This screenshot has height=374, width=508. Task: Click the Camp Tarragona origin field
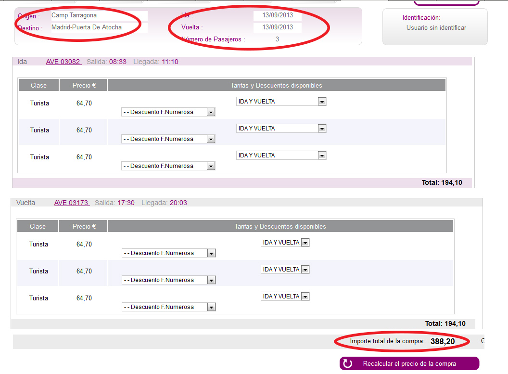[x=99, y=15]
